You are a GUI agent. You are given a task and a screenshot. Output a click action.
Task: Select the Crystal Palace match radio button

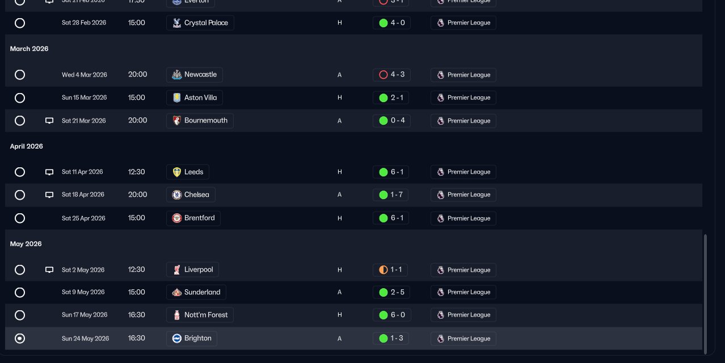[x=20, y=23]
